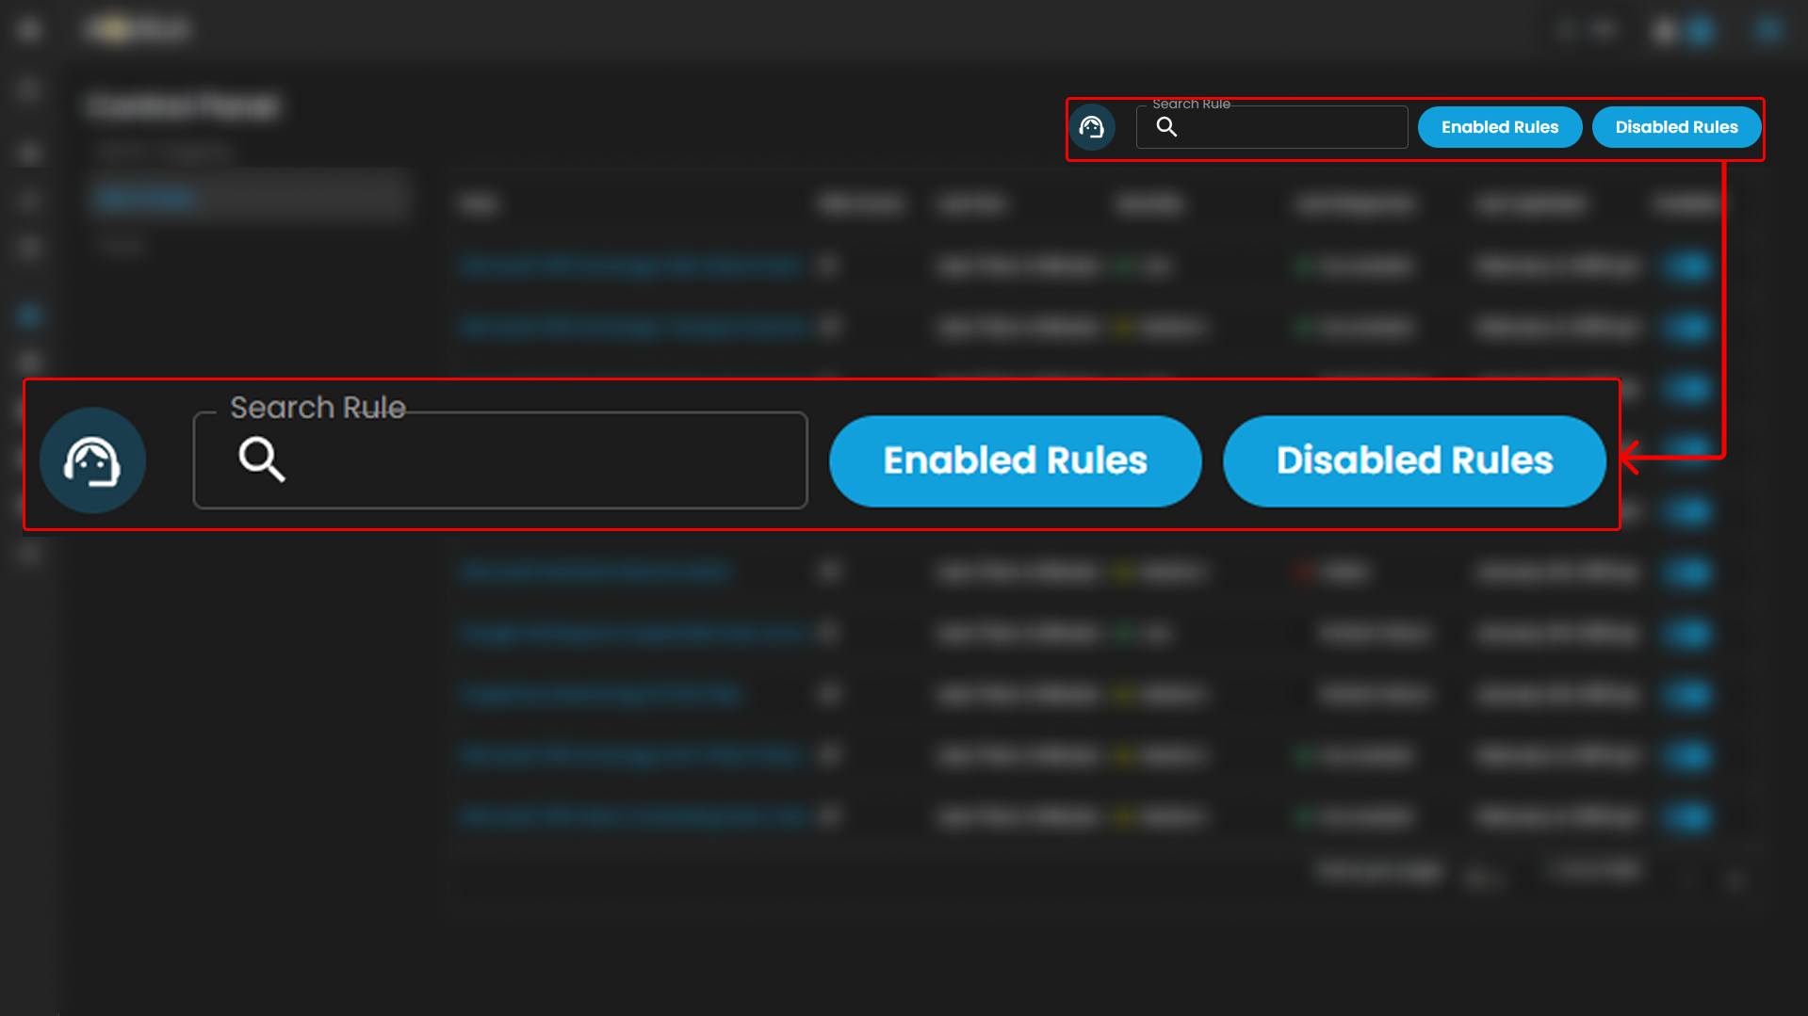Select the menu item below the highlighted one
The width and height of the screenshot is (1808, 1016).
coord(121,247)
